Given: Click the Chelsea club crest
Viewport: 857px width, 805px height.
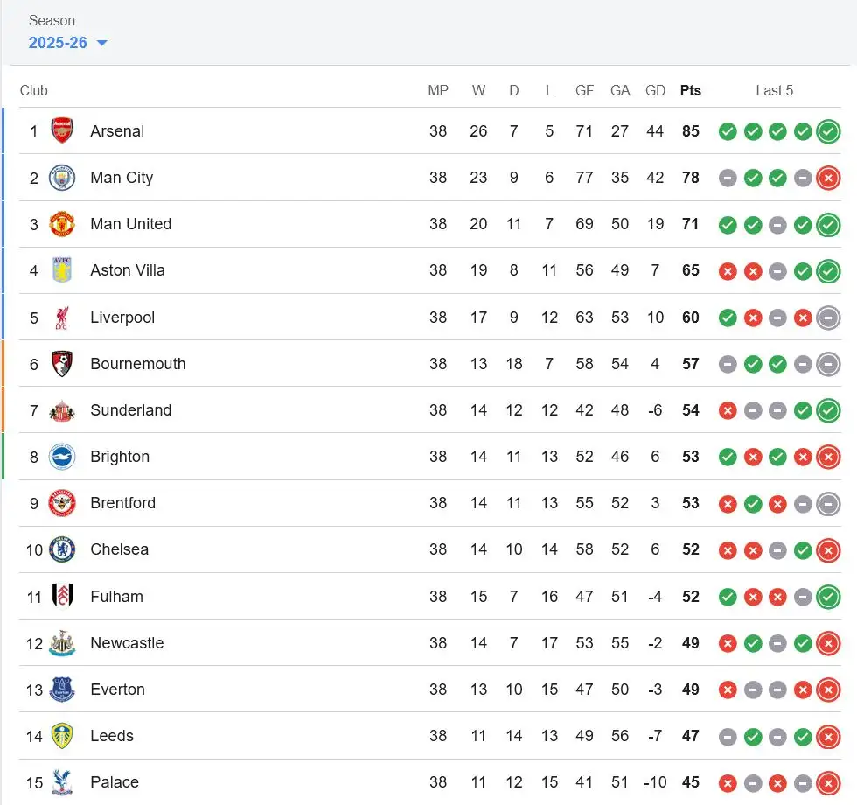Looking at the screenshot, I should (62, 549).
